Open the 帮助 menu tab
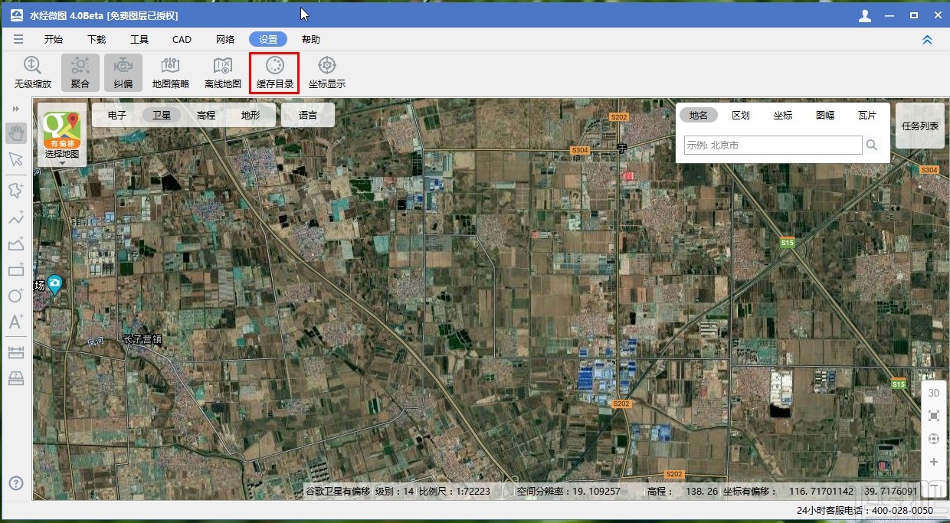950x523 pixels. coord(311,40)
